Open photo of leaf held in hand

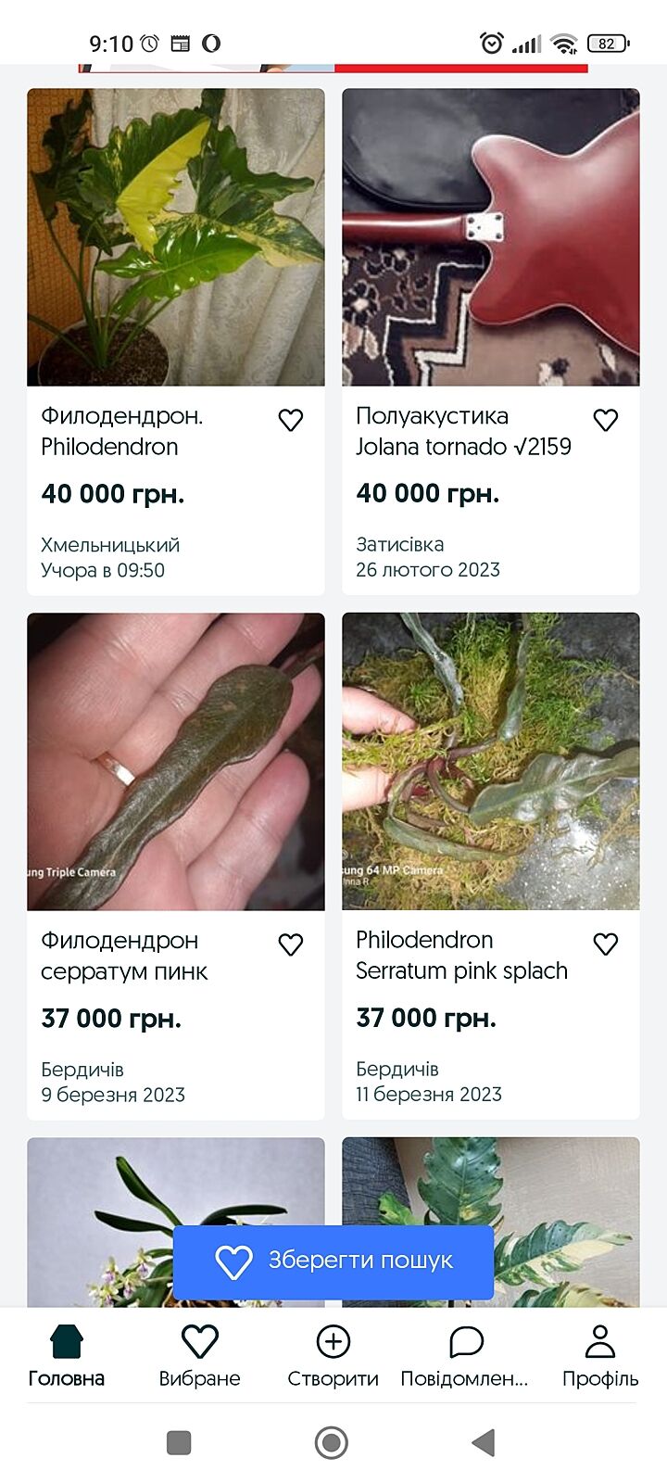click(176, 762)
